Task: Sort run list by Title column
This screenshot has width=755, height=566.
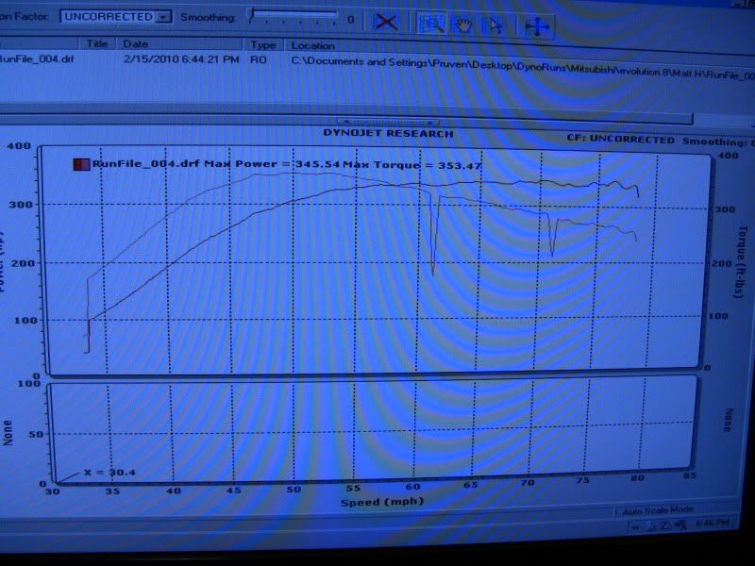Action: [98, 43]
